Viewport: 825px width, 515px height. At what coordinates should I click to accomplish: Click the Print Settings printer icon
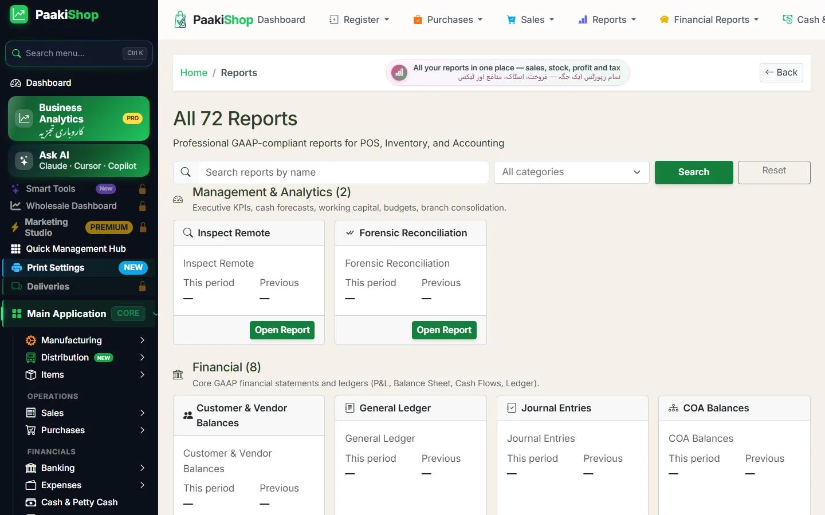[17, 268]
